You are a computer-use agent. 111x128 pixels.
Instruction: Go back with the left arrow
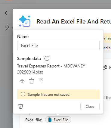[7, 13]
